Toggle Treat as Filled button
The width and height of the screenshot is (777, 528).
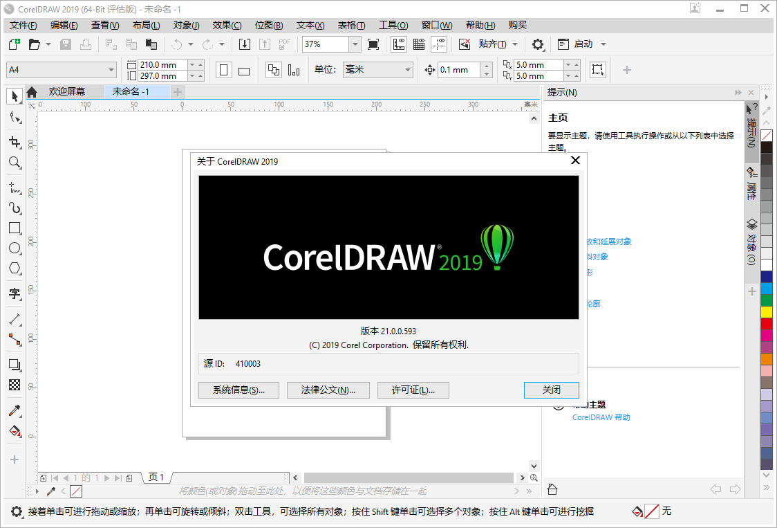[x=598, y=70]
